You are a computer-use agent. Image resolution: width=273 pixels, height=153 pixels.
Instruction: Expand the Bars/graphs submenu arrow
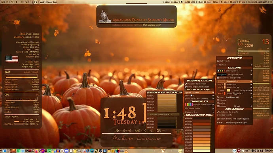click(x=251, y=90)
